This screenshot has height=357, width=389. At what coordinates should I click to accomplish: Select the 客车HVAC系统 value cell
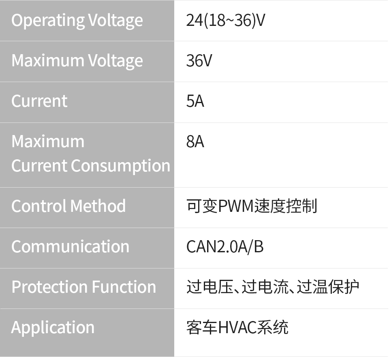pyautogui.click(x=237, y=327)
